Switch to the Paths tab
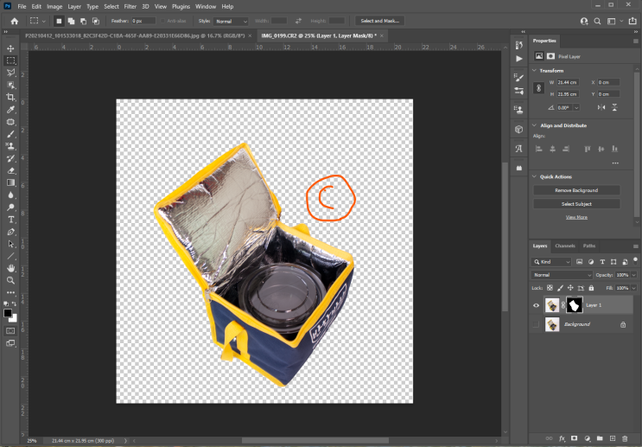 [x=589, y=246]
